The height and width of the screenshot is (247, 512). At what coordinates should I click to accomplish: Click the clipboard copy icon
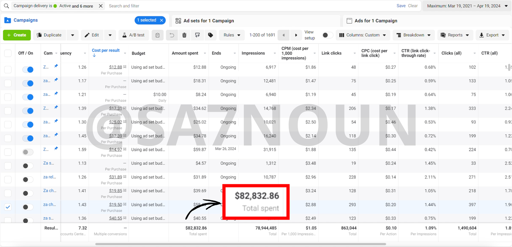pos(157,35)
